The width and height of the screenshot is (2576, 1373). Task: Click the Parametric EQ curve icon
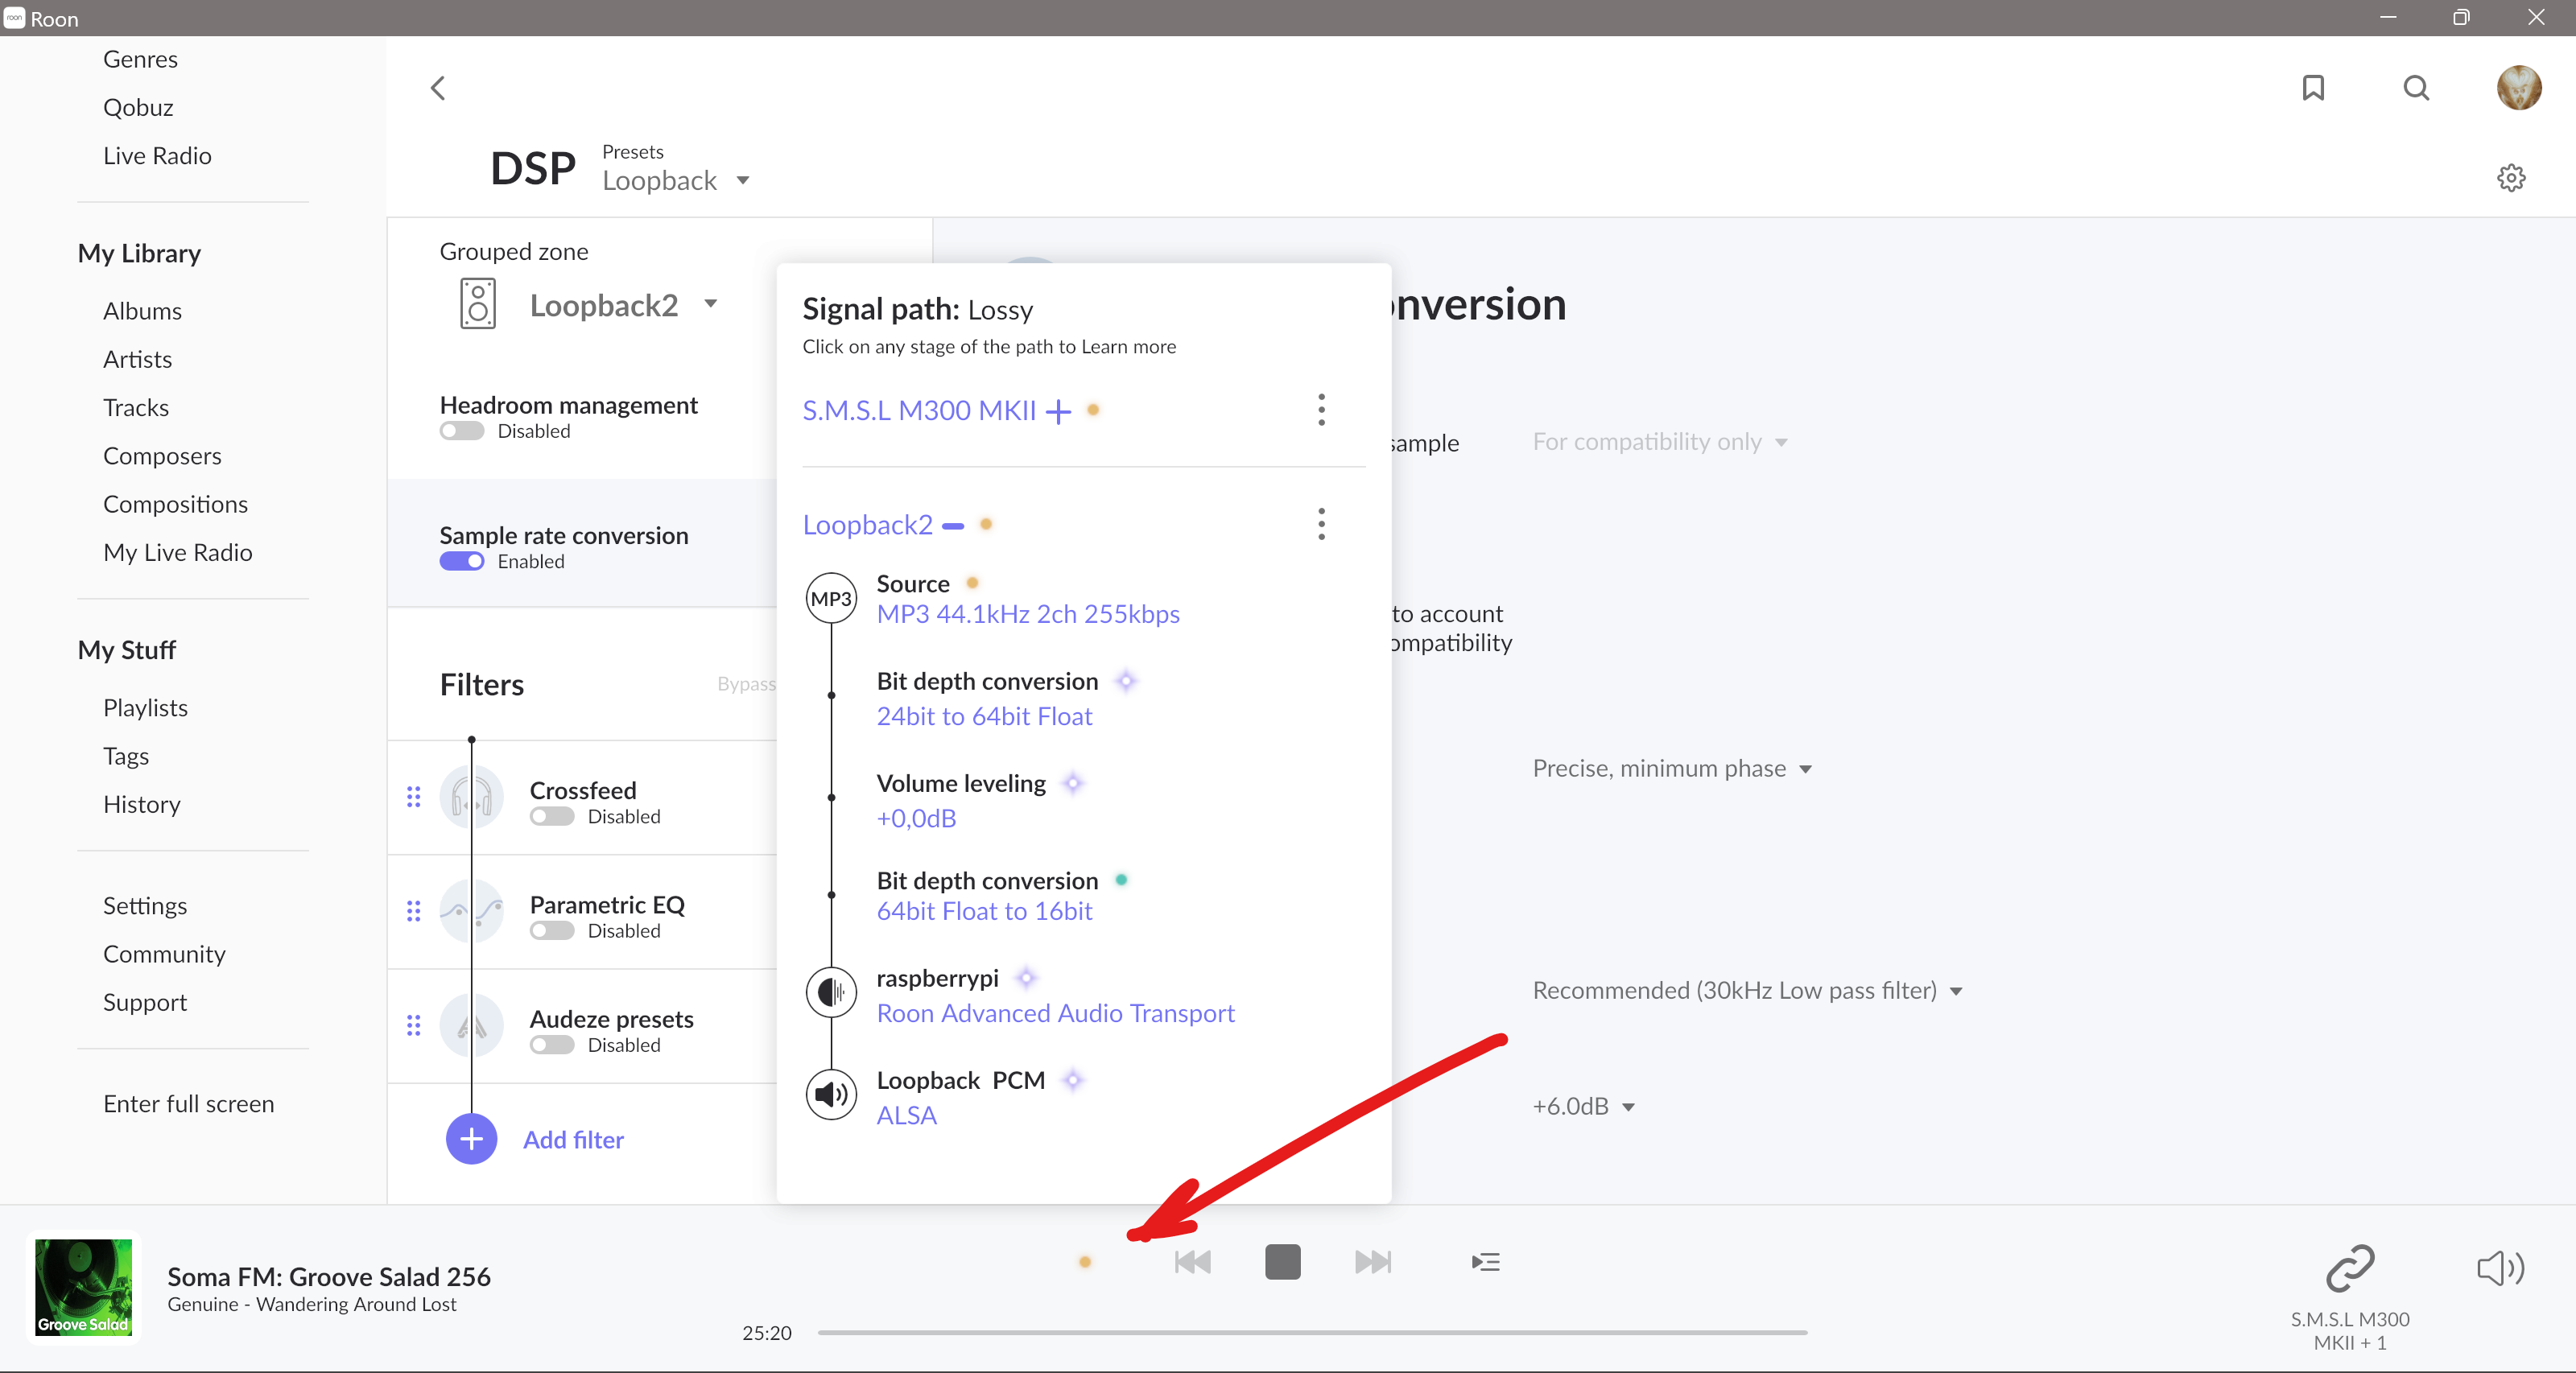(x=471, y=911)
